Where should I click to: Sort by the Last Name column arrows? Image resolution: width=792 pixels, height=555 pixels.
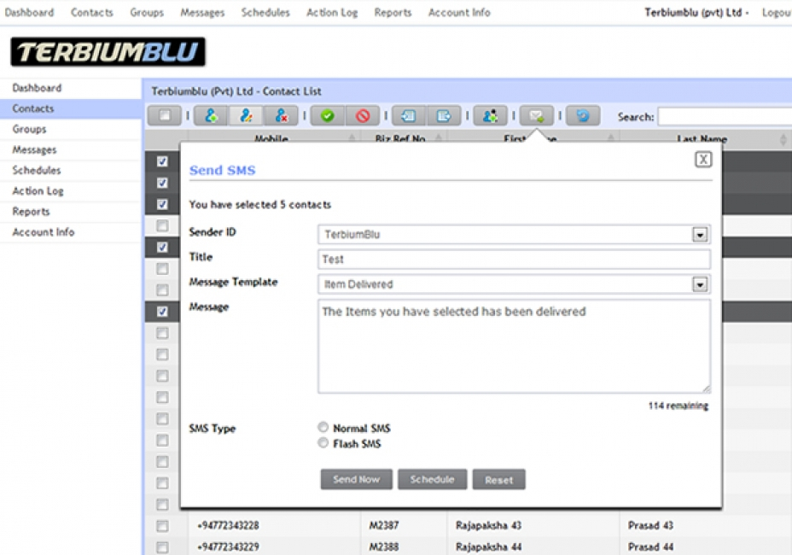point(783,139)
